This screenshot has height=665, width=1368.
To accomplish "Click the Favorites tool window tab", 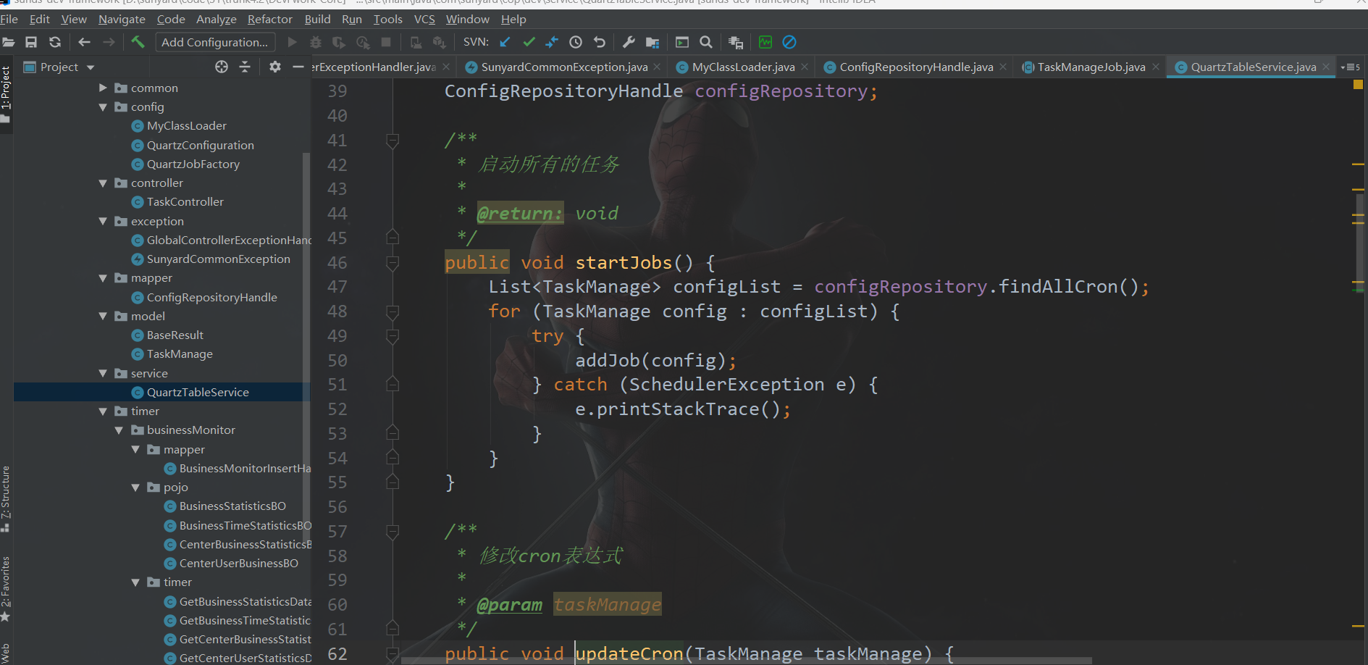I will click(6, 588).
